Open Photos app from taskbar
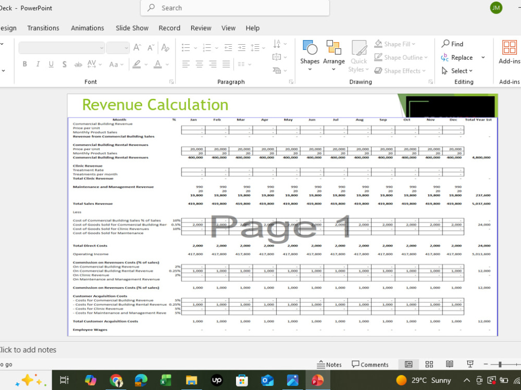This screenshot has height=390, width=521. click(292, 380)
